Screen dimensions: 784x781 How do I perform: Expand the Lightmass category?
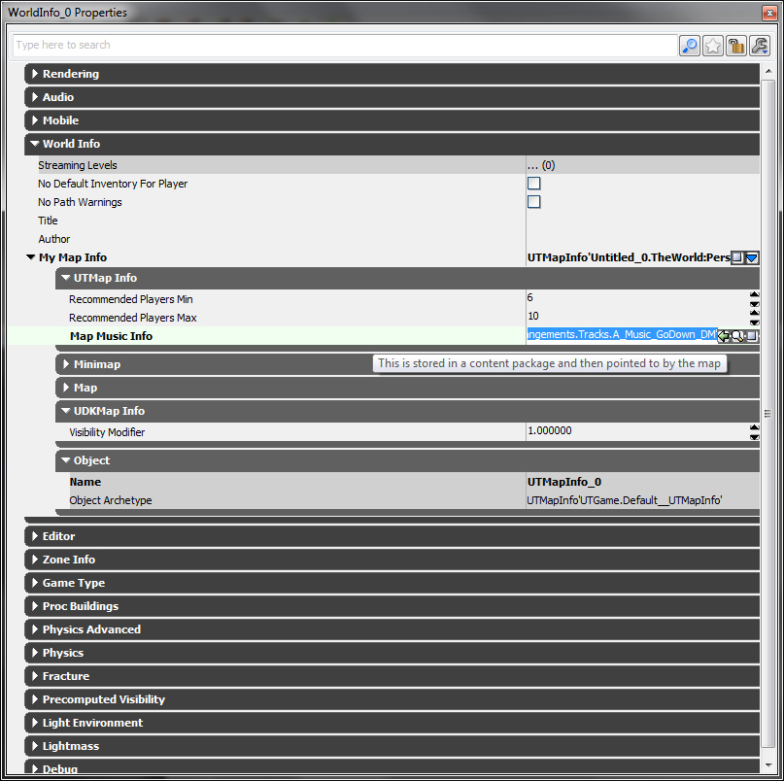(x=35, y=746)
